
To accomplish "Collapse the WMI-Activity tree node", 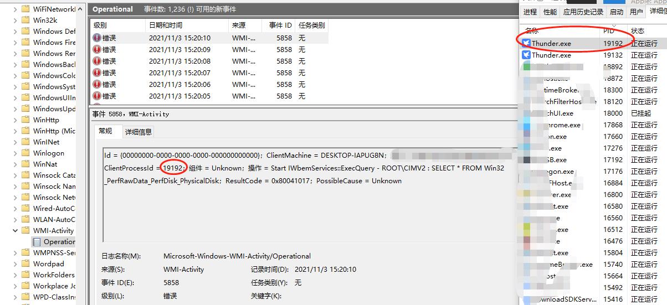I will tap(15, 231).
